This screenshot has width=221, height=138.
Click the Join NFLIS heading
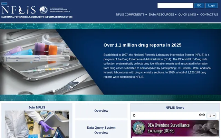[37, 107]
